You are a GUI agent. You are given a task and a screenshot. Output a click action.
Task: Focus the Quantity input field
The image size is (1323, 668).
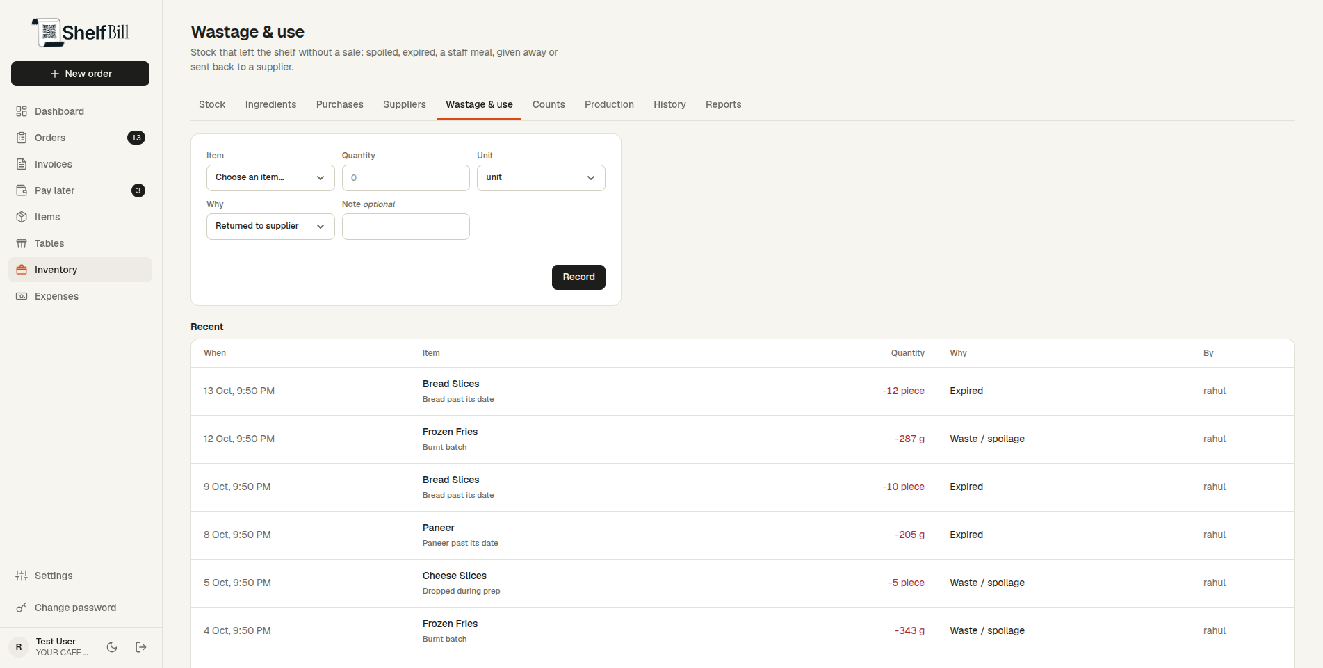[x=406, y=178]
